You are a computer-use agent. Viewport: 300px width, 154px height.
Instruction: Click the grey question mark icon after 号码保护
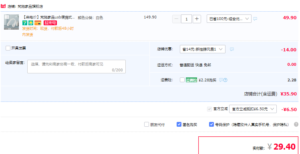[296, 124]
